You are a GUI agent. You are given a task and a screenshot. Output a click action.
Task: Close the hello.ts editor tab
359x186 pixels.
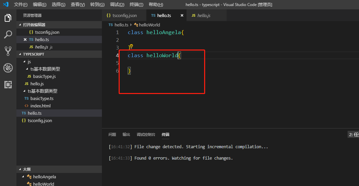(x=182, y=15)
